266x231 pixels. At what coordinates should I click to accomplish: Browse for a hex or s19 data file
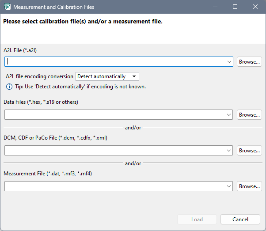pos(249,115)
